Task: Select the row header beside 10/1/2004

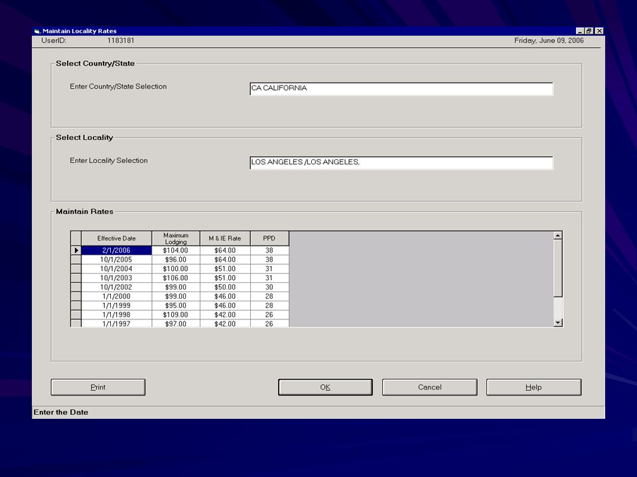Action: click(x=76, y=269)
